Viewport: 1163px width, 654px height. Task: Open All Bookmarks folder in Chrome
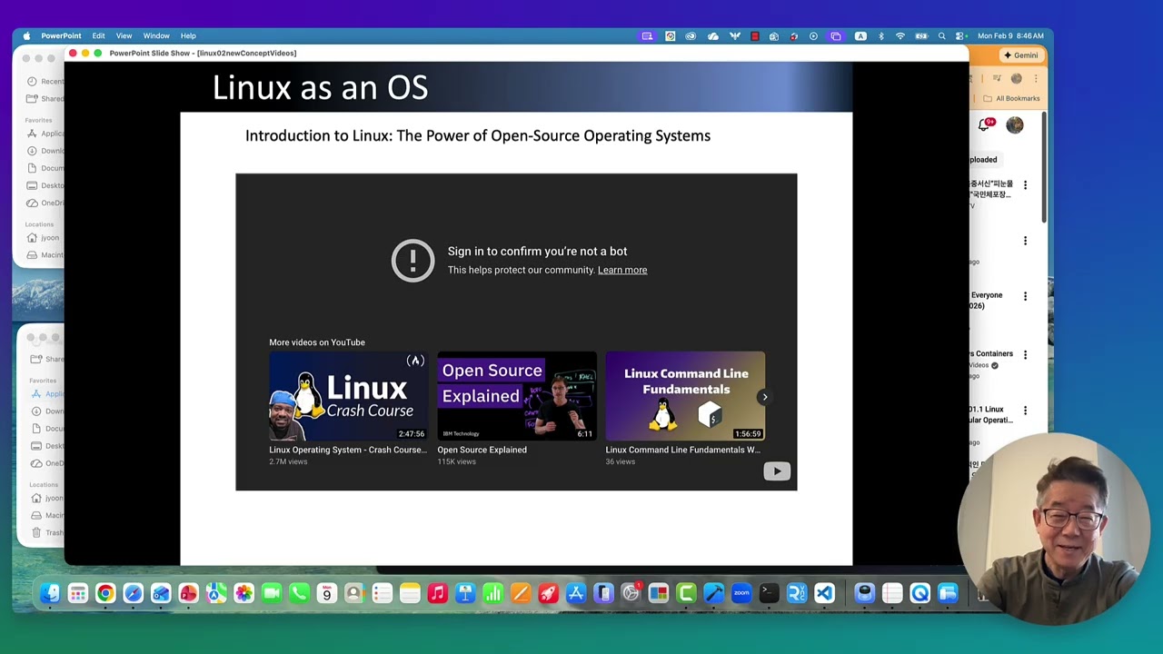tap(1011, 98)
